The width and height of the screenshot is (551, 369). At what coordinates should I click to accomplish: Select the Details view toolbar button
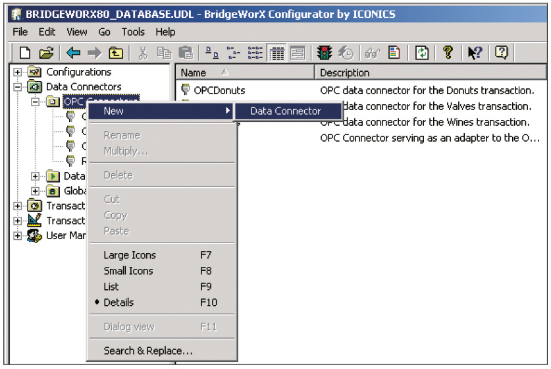(x=276, y=53)
